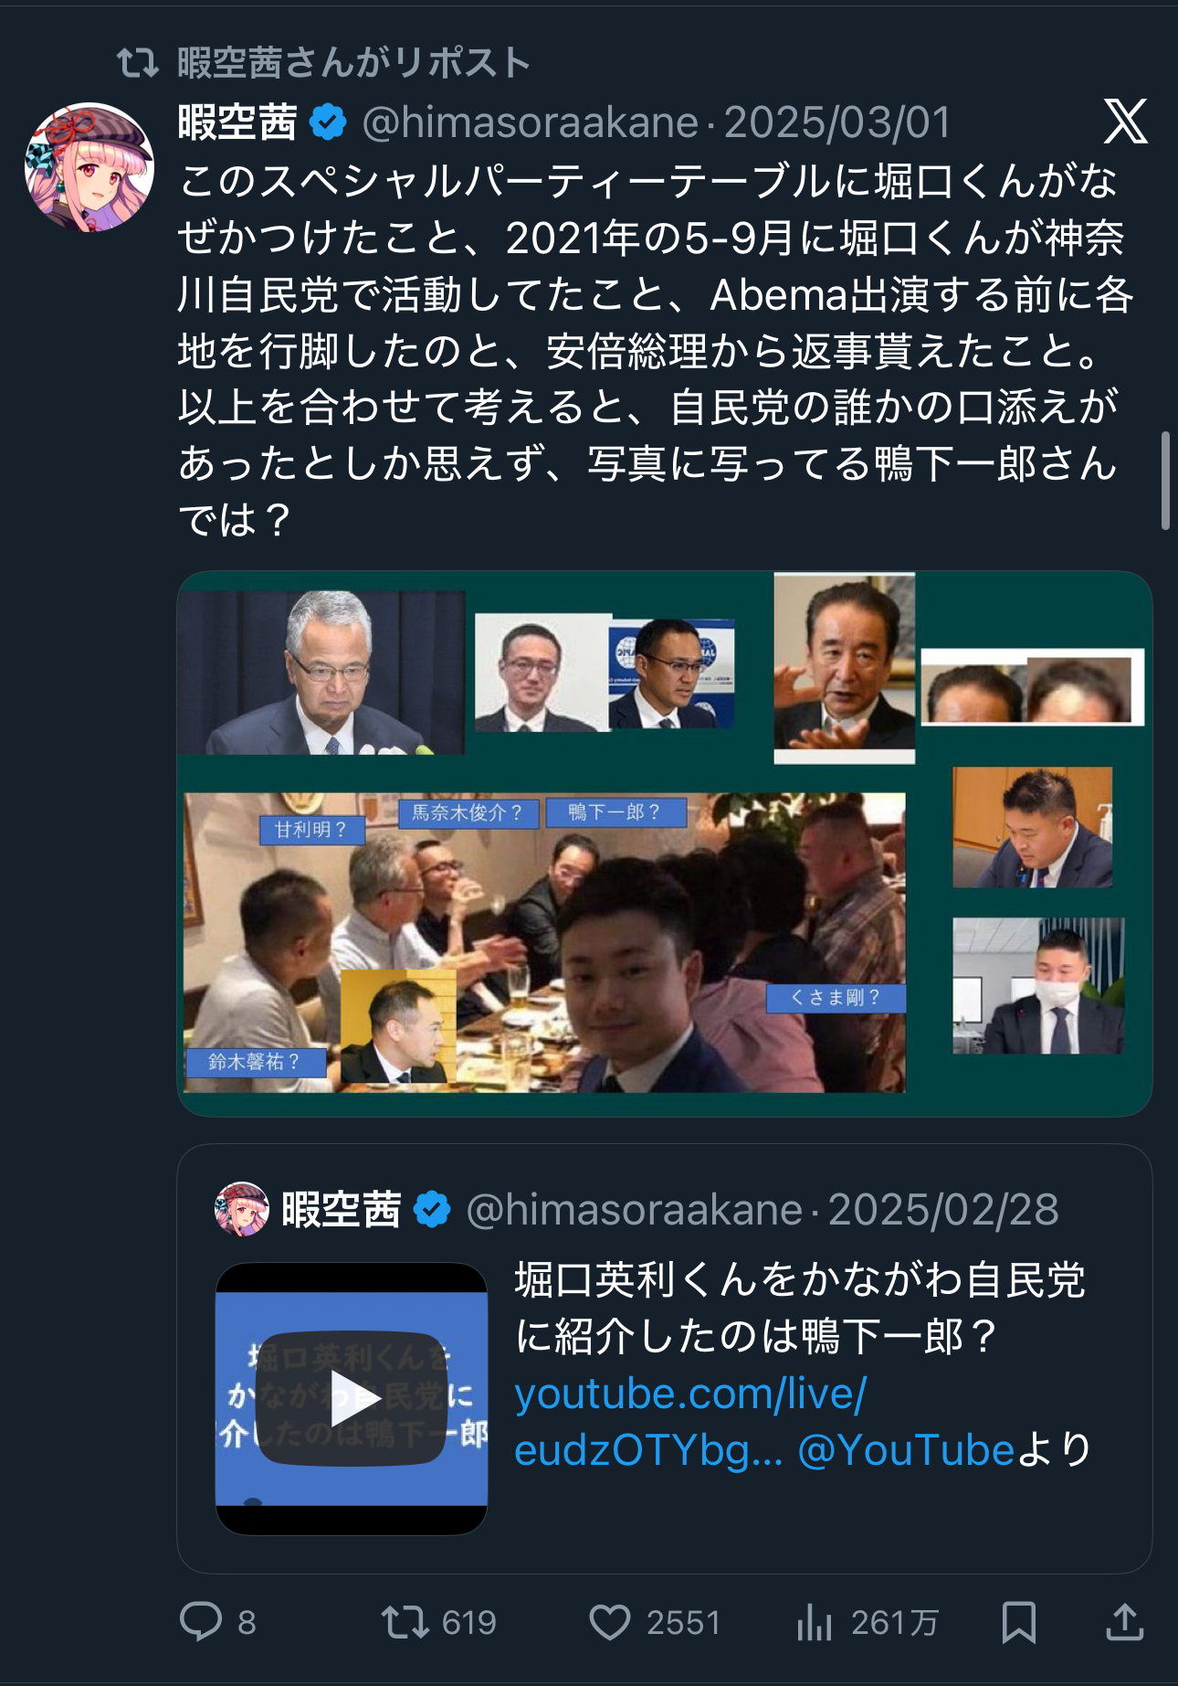Bookmark this post
Viewport: 1178px width, 1686px height.
coord(1018,1622)
